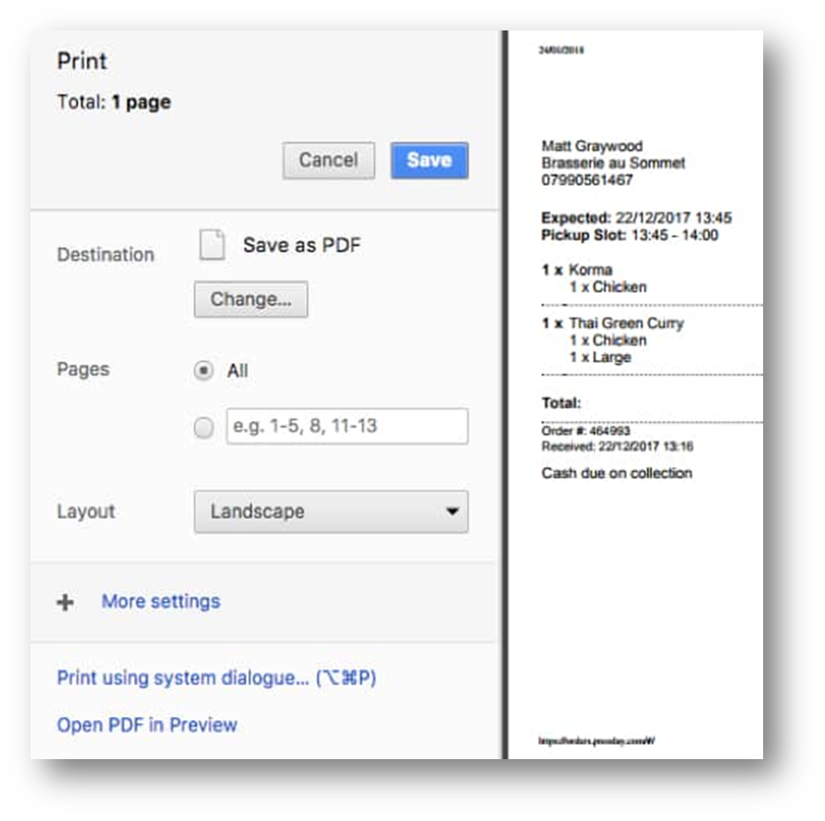Screen dimensions: 825x821
Task: Click the Open PDF in Preview link
Action: pyautogui.click(x=144, y=725)
